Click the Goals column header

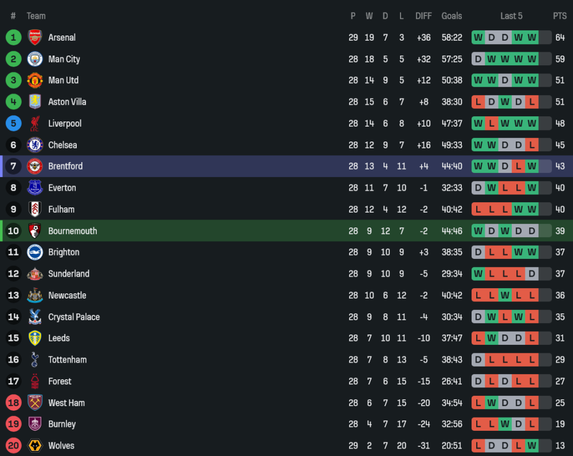(452, 16)
